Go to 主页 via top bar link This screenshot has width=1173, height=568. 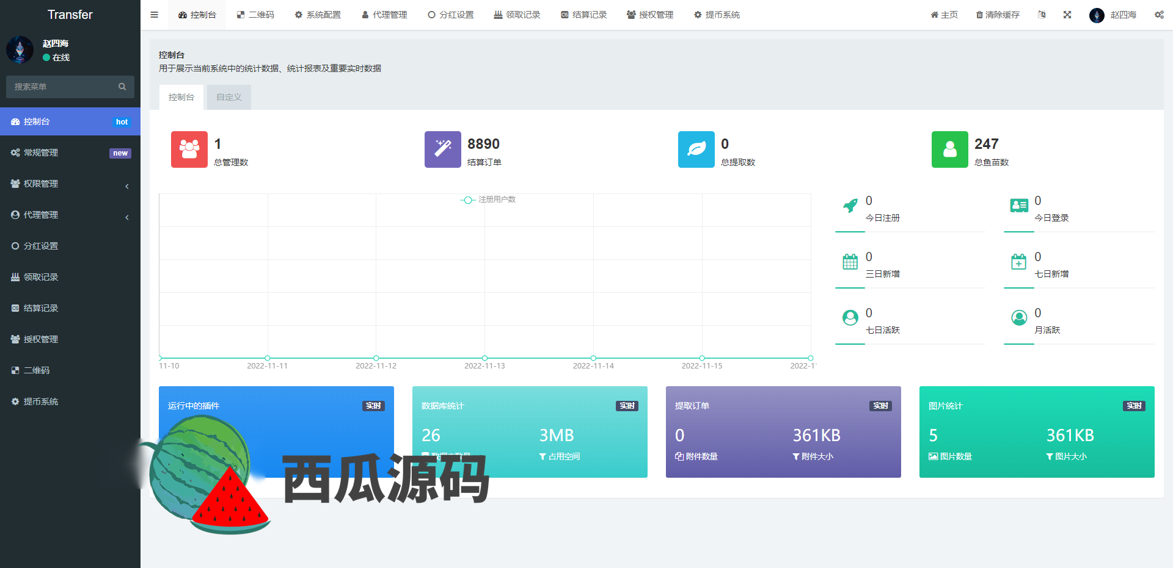[944, 15]
